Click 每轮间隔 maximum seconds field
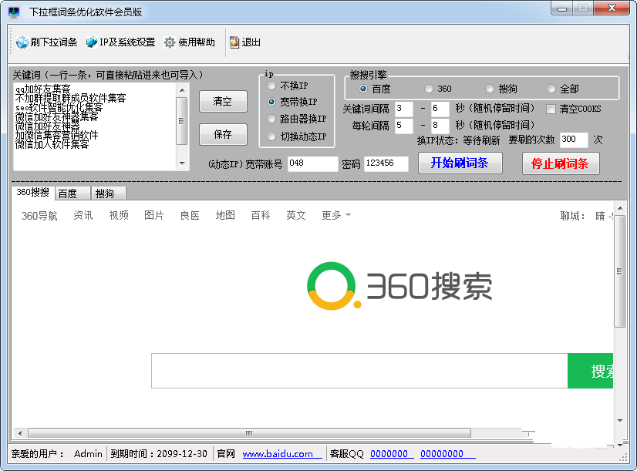Viewport: 637px width, 471px height. tap(440, 126)
